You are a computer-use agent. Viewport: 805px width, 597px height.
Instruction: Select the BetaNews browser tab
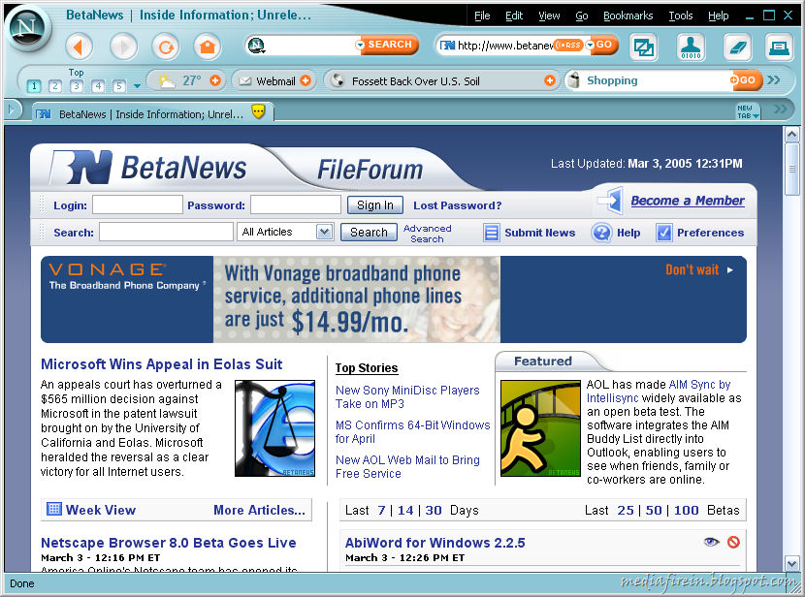click(x=145, y=111)
